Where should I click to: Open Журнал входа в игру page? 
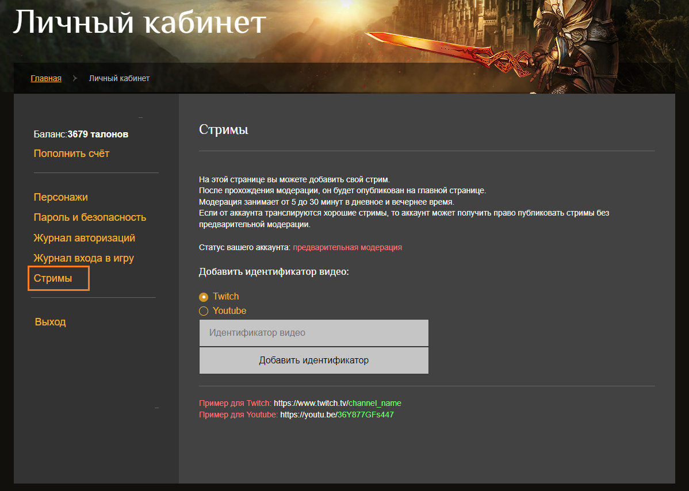[84, 258]
